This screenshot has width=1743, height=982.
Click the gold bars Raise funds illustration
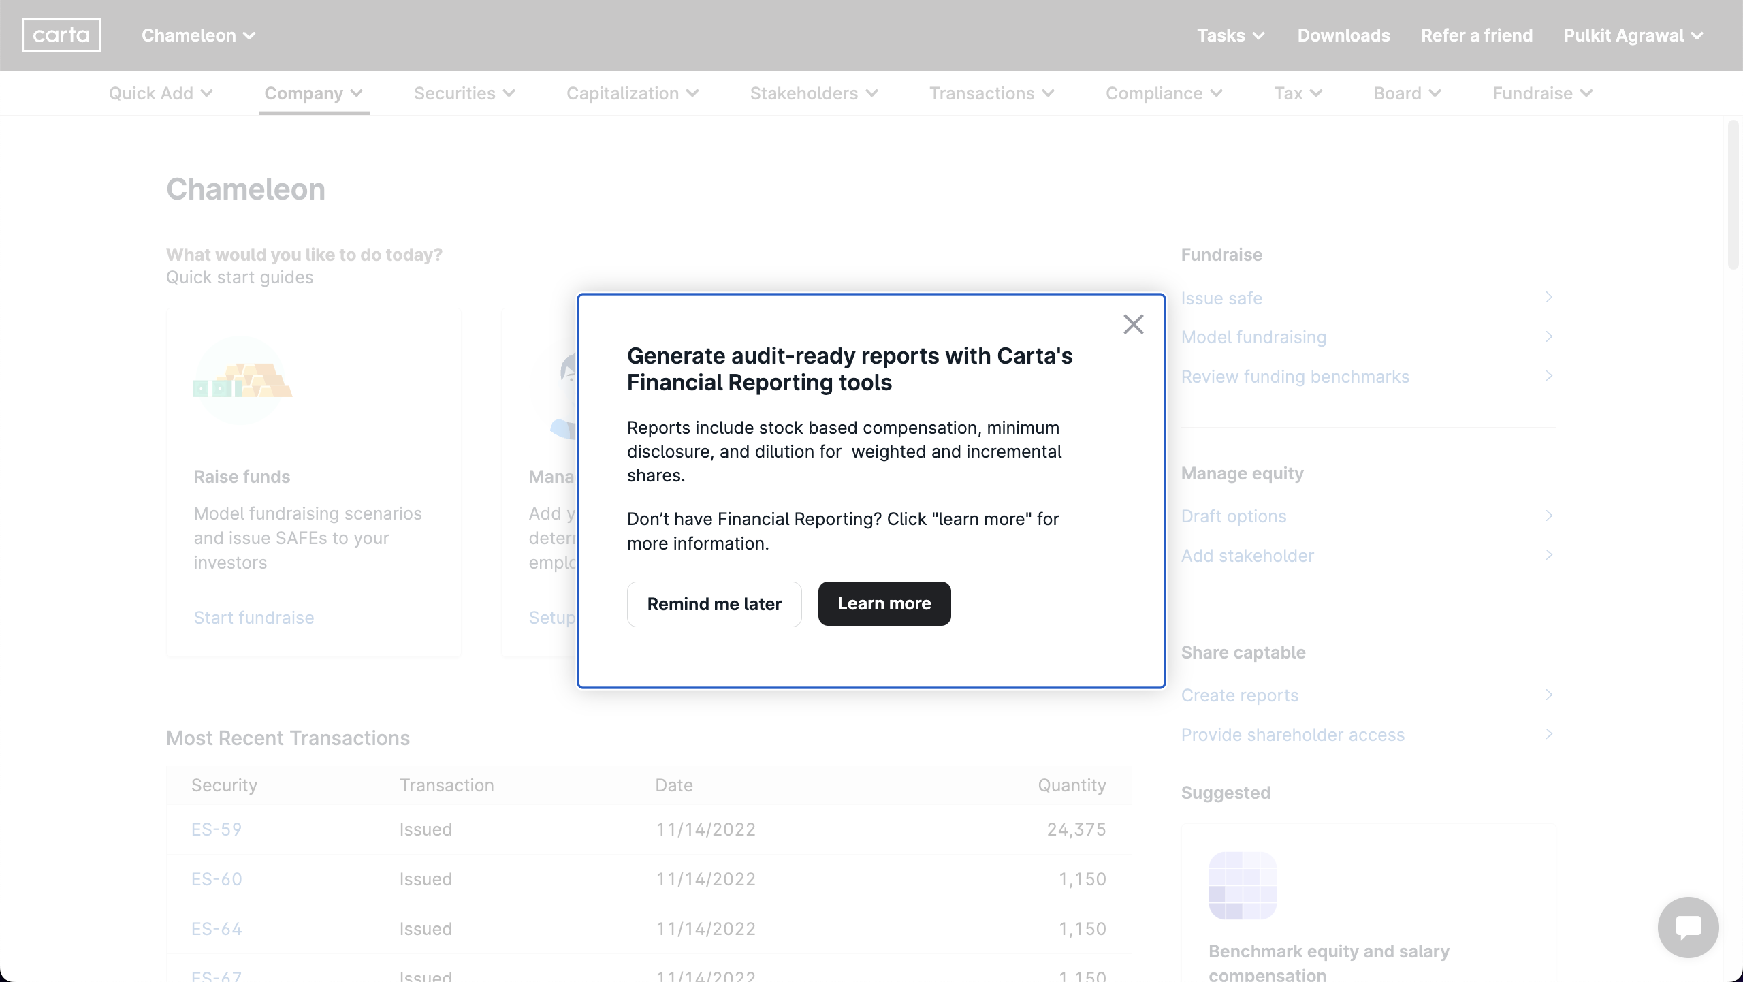[x=242, y=381]
